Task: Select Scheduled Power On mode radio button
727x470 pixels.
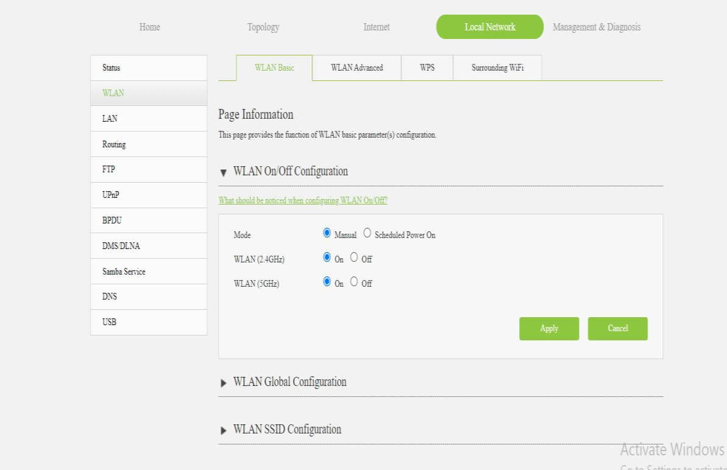Action: 367,233
